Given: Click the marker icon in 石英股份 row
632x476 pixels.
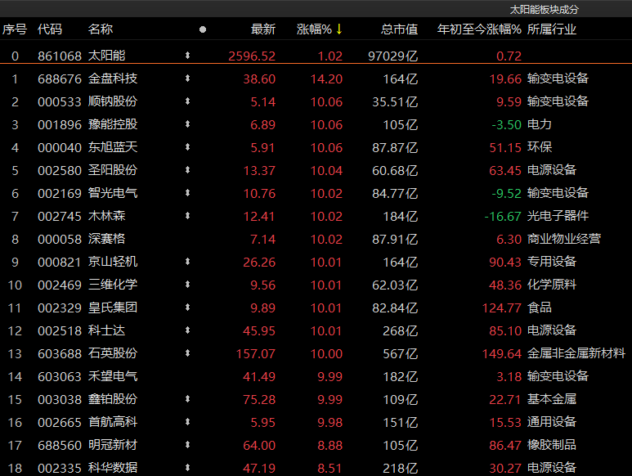Looking at the screenshot, I should click(x=187, y=353).
